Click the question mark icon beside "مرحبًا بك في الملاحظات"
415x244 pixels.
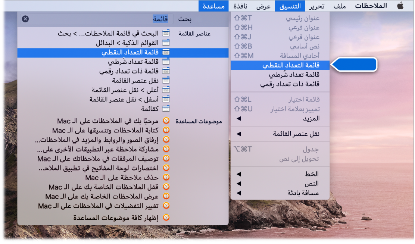pyautogui.click(x=166, y=120)
